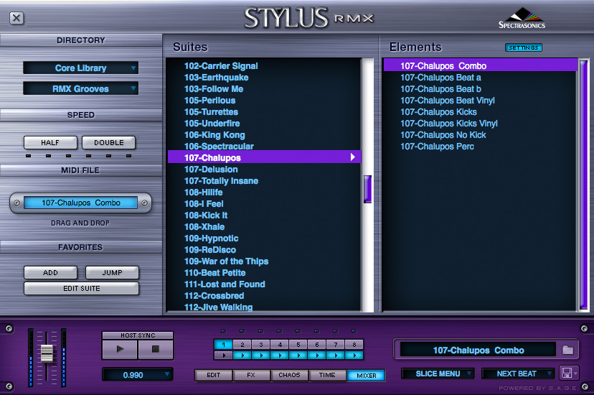
Task: Expand the Slice Menu dropdown
Action: [x=438, y=373]
